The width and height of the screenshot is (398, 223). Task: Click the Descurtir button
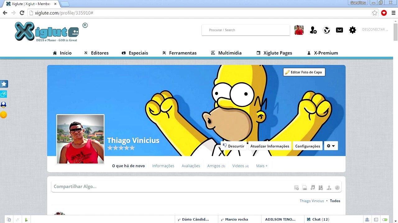[x=234, y=146]
